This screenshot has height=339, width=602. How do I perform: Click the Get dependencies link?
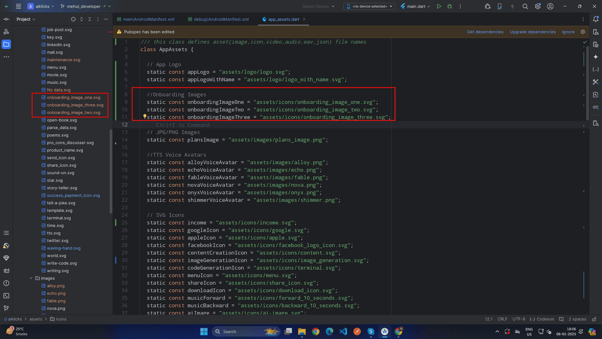pyautogui.click(x=485, y=32)
